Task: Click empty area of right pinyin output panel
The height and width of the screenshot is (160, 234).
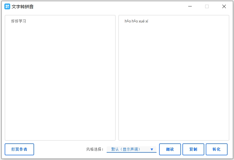Action: coord(174,82)
